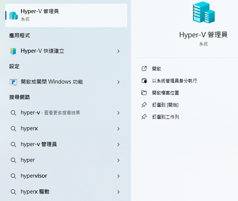The width and height of the screenshot is (238, 201).
Task: Click the pin icon for 釘選到工作列
Action: tap(144, 117)
